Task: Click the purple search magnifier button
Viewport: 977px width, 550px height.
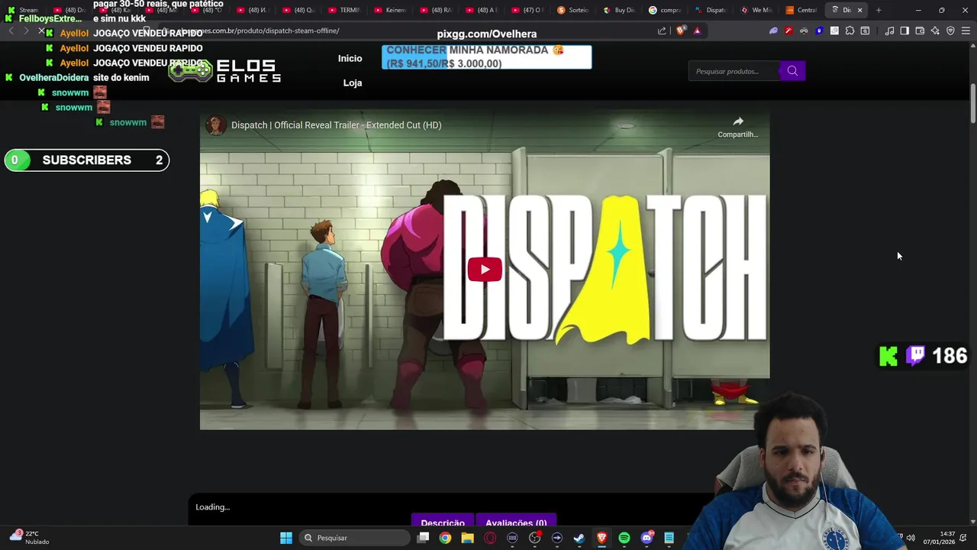Action: (x=792, y=71)
